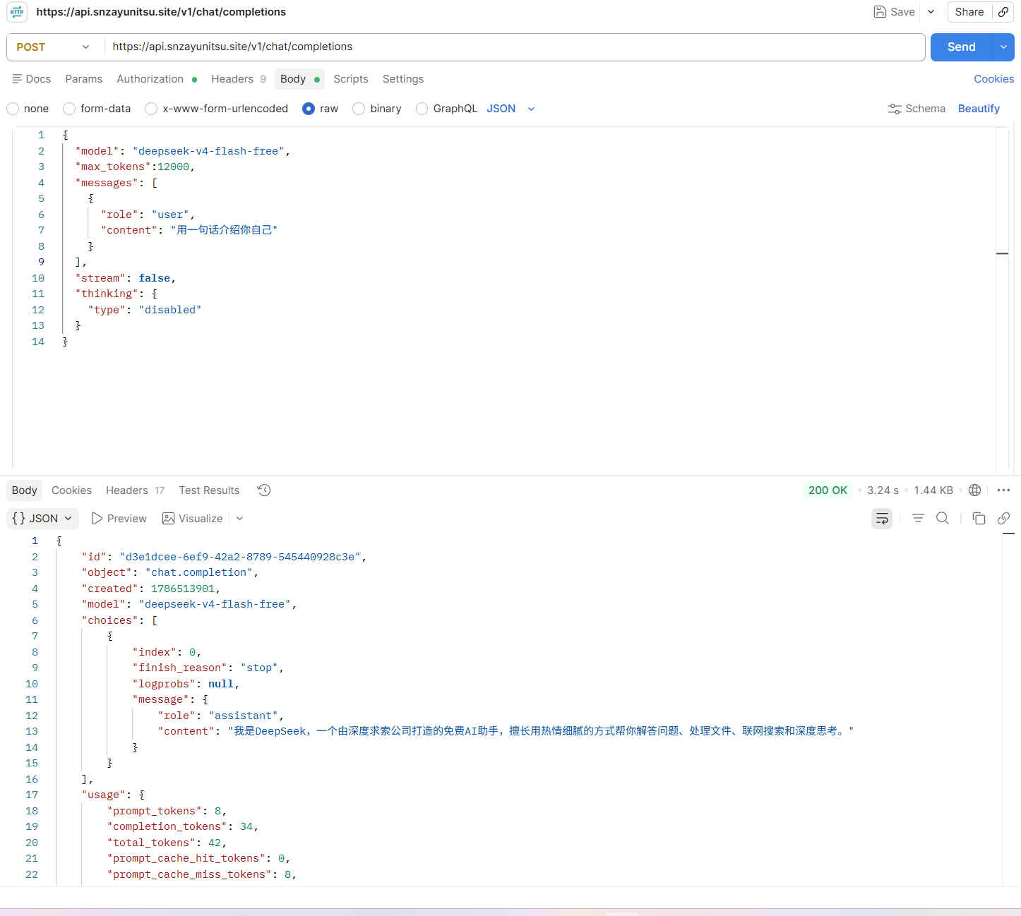Screen dimensions: 1021x916
Task: Click the response link icon
Action: click(1003, 519)
